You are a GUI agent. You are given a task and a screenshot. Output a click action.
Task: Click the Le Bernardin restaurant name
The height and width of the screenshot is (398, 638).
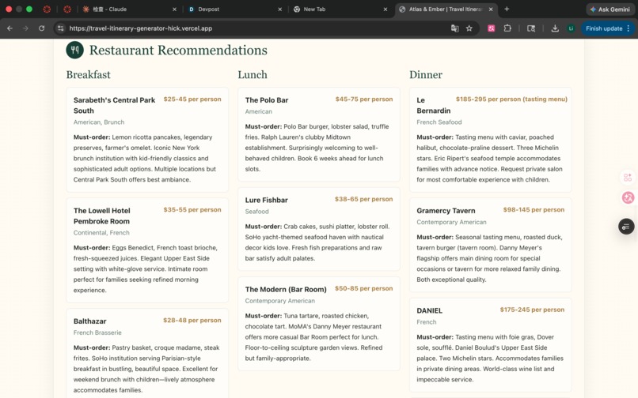coord(433,105)
